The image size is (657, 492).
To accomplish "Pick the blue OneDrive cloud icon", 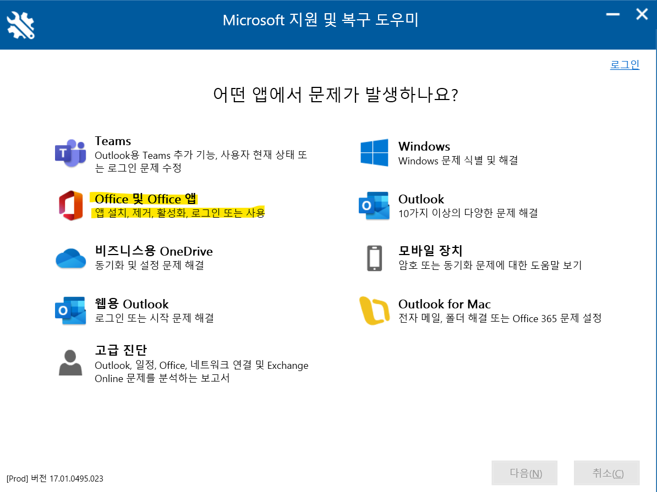I will pos(70,258).
